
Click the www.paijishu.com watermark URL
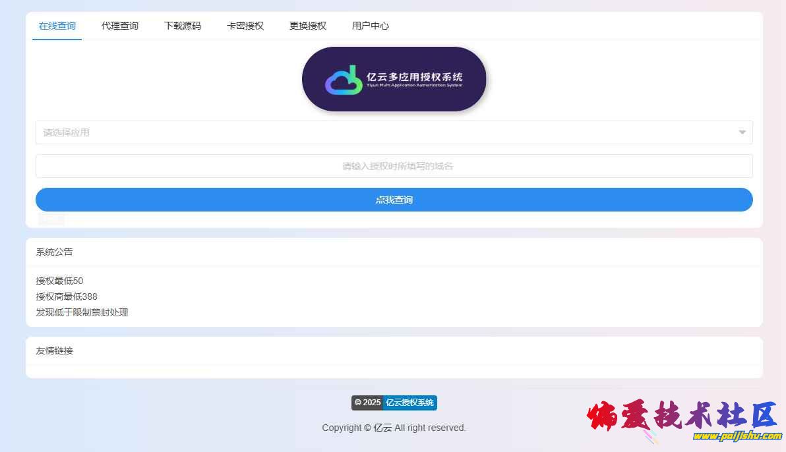737,436
